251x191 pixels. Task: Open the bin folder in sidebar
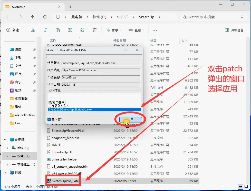(17, 123)
